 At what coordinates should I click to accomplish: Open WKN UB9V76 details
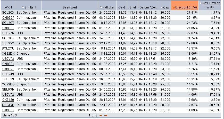pos(8,33)
